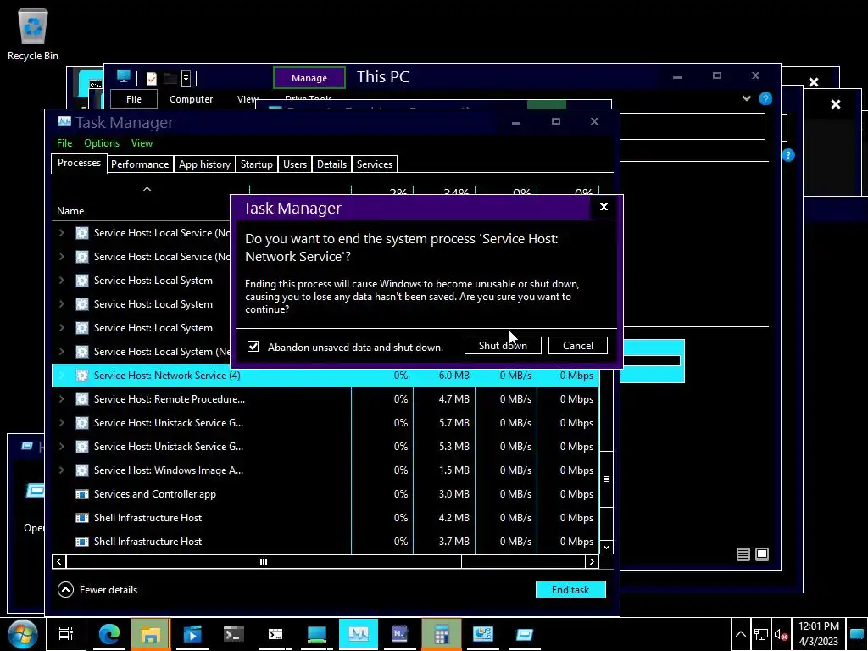This screenshot has height=651, width=868.
Task: Click the clock showing 12:01 PM
Action: coord(818,634)
